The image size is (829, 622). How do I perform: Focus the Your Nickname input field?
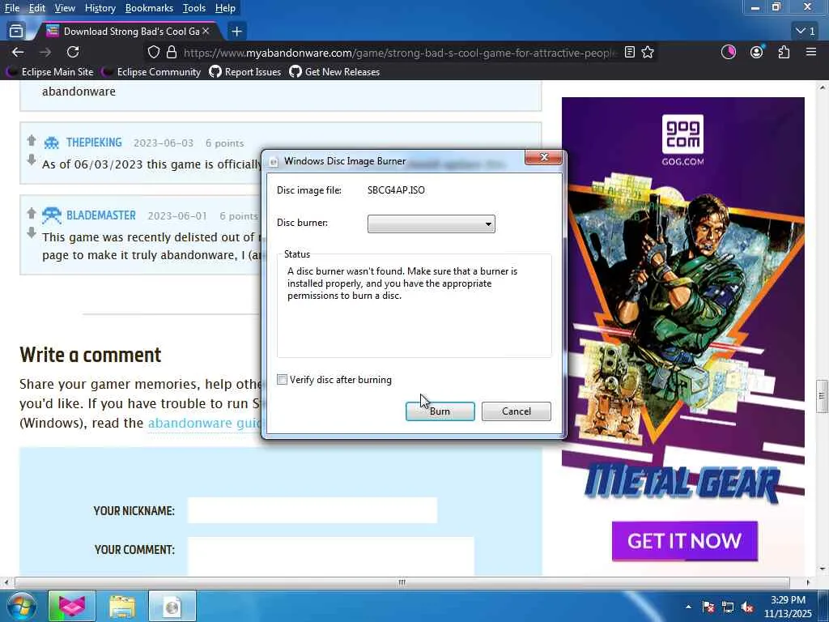(312, 510)
